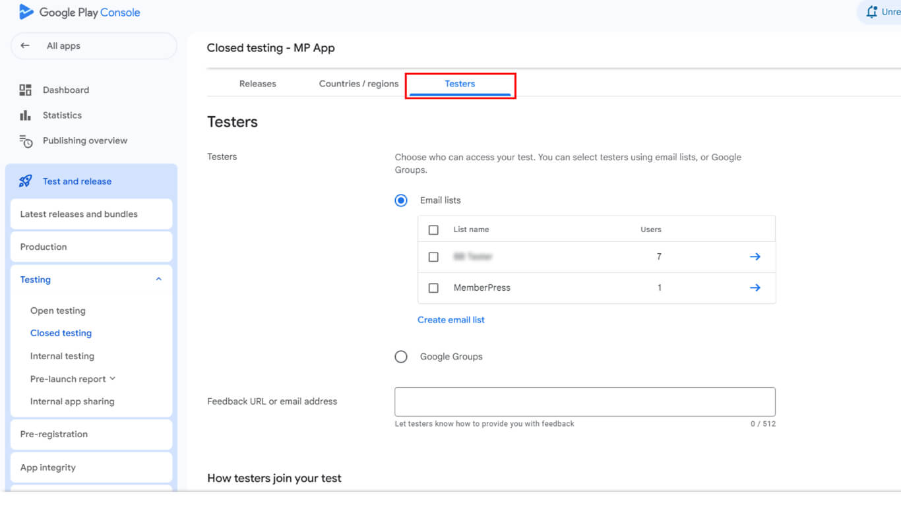Select the Google Groups radio button
Screen dimensions: 901x507
(x=401, y=357)
